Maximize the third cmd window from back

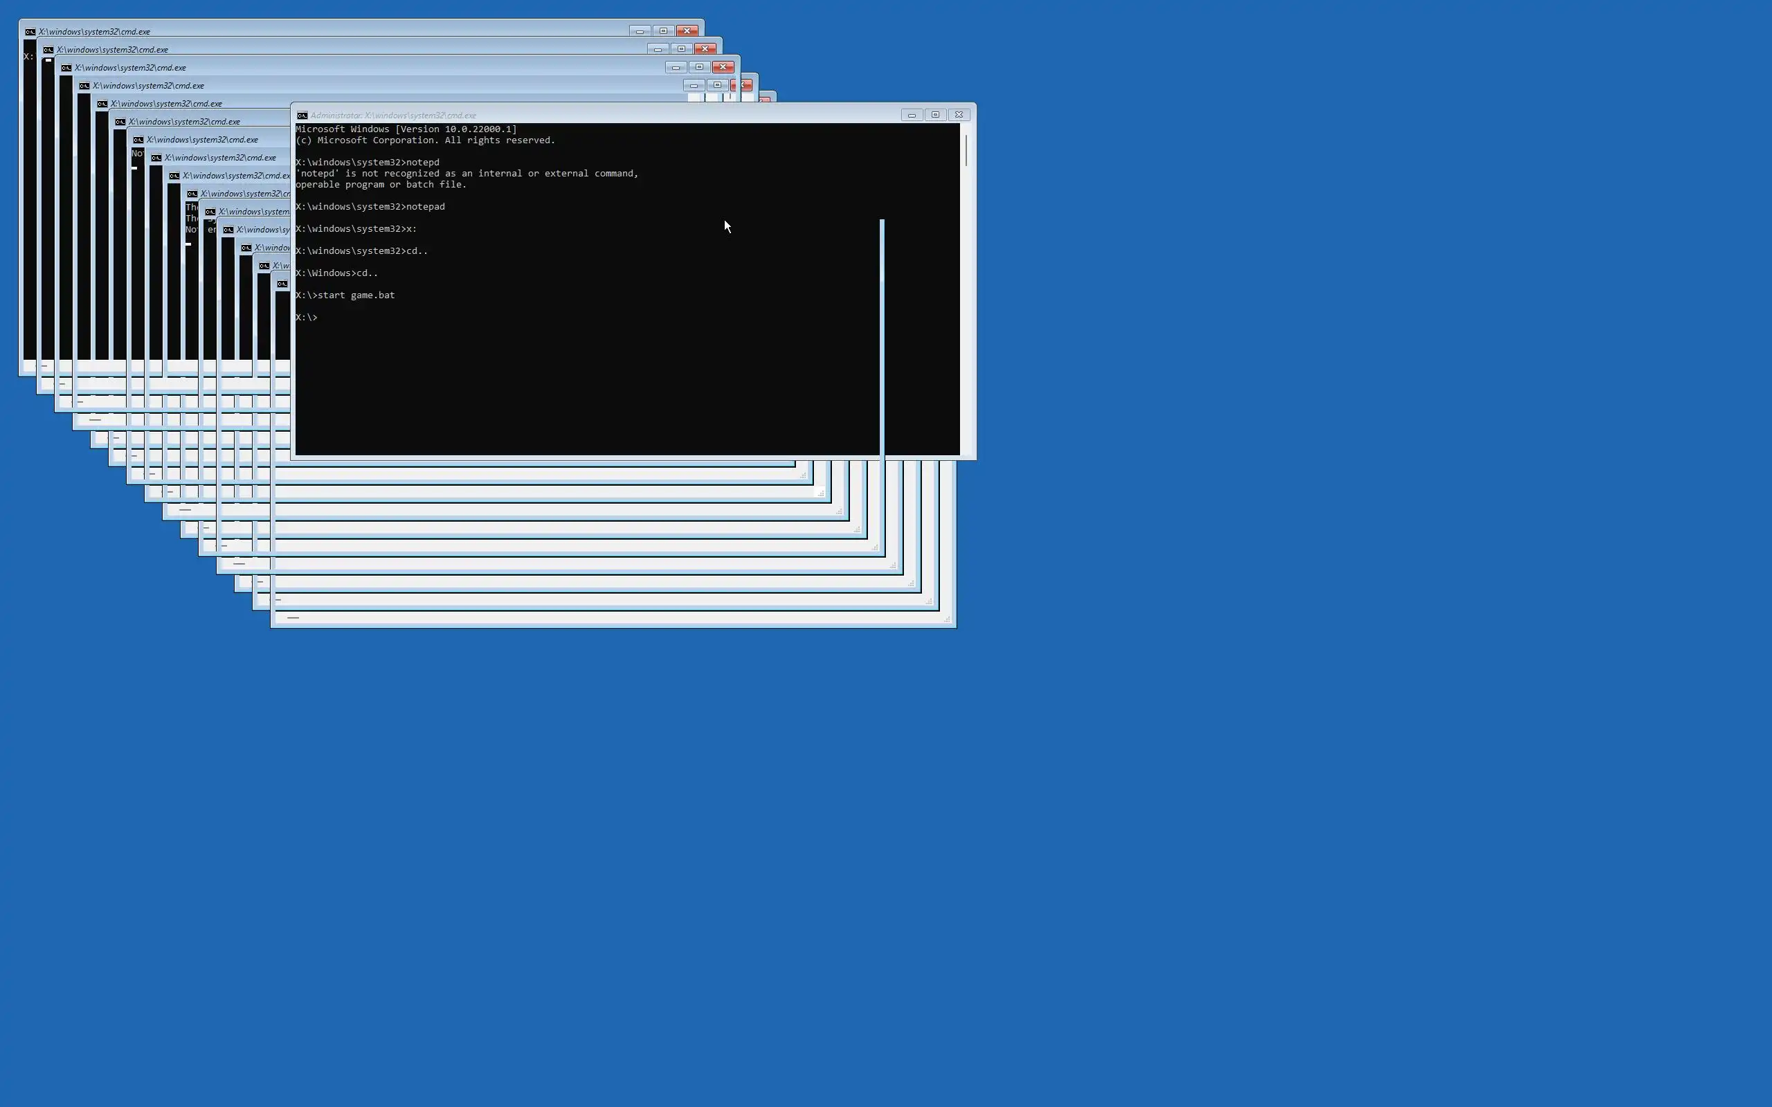(x=699, y=67)
